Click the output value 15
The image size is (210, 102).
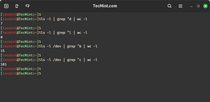tap(3, 51)
